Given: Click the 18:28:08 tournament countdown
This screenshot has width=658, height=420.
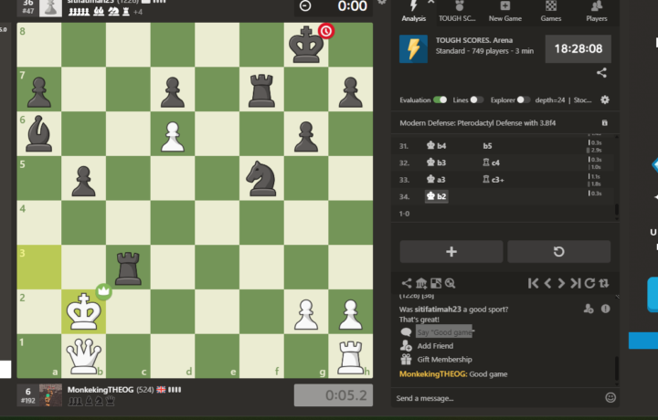Looking at the screenshot, I should point(578,48).
